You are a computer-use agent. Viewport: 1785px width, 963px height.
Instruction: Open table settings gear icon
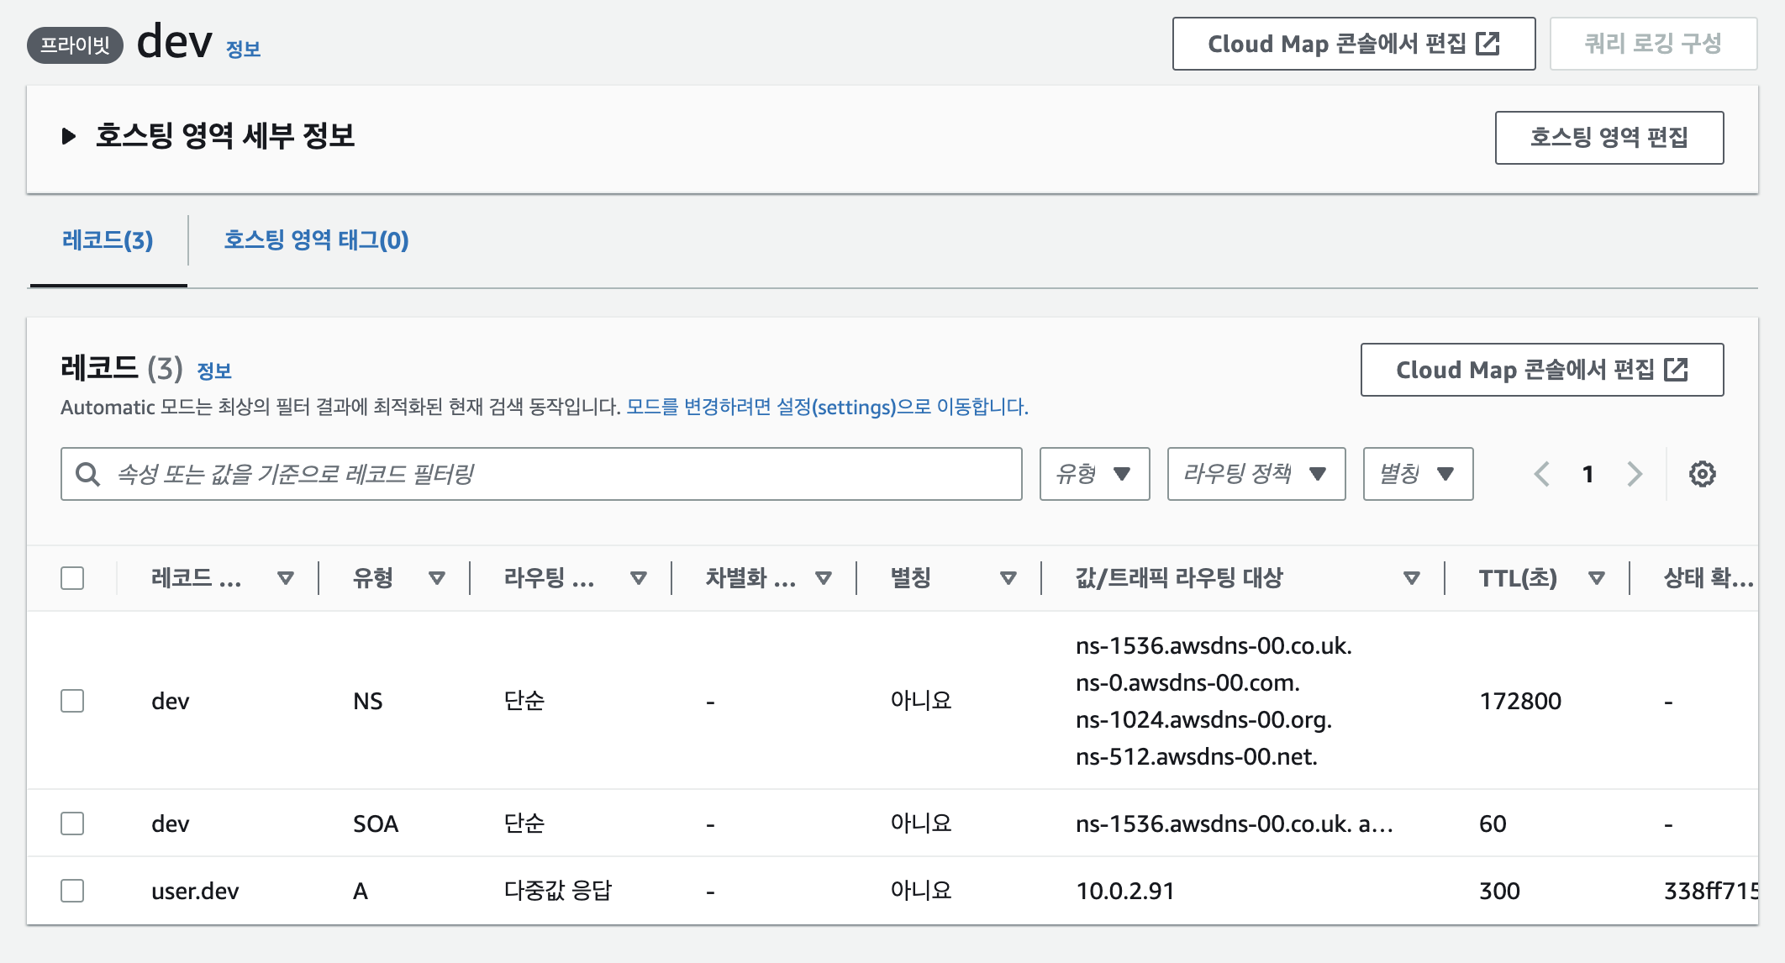1702,474
